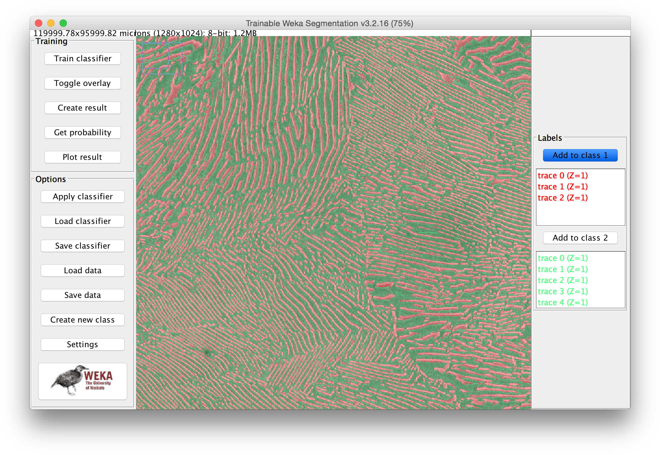Click the Save classifier button
The height and width of the screenshot is (455, 660).
82,246
